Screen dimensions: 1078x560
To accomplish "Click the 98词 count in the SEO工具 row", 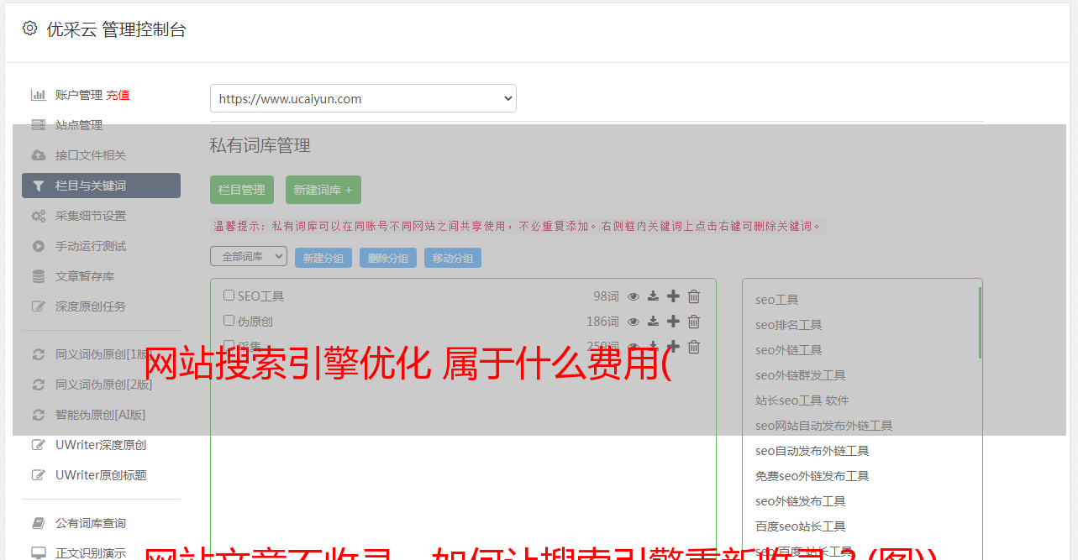I will pyautogui.click(x=606, y=296).
